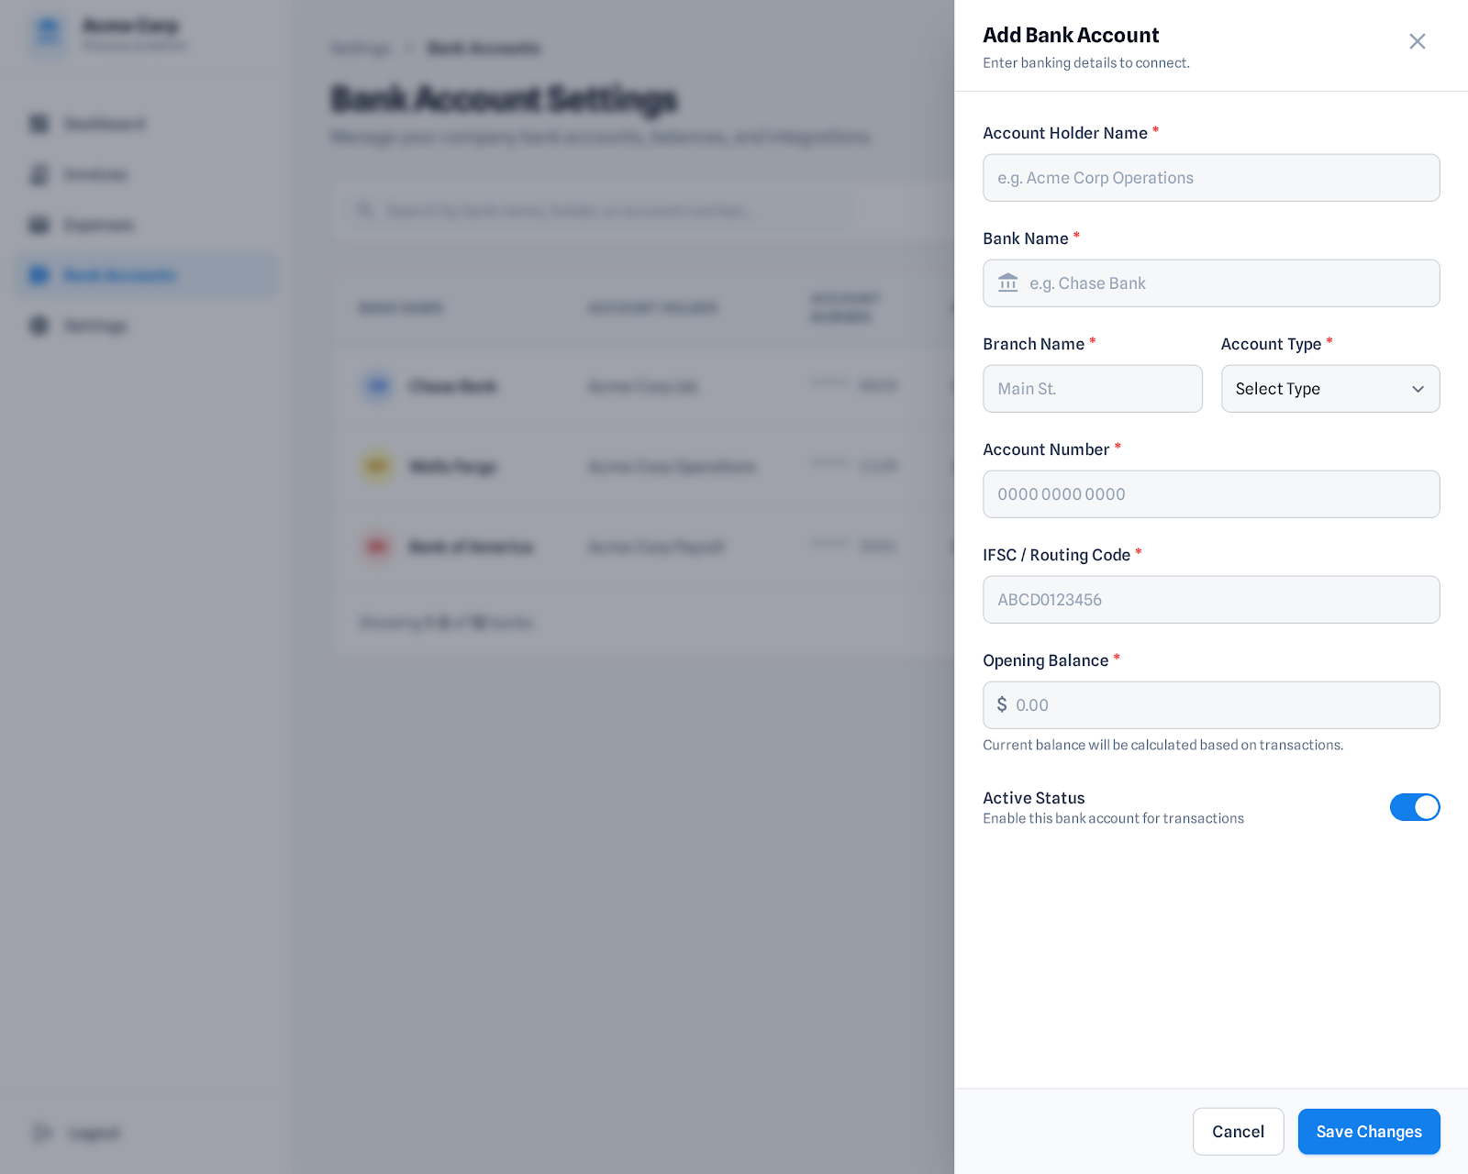Disable the Active Status toggle
This screenshot has width=1468, height=1174.
tap(1414, 807)
